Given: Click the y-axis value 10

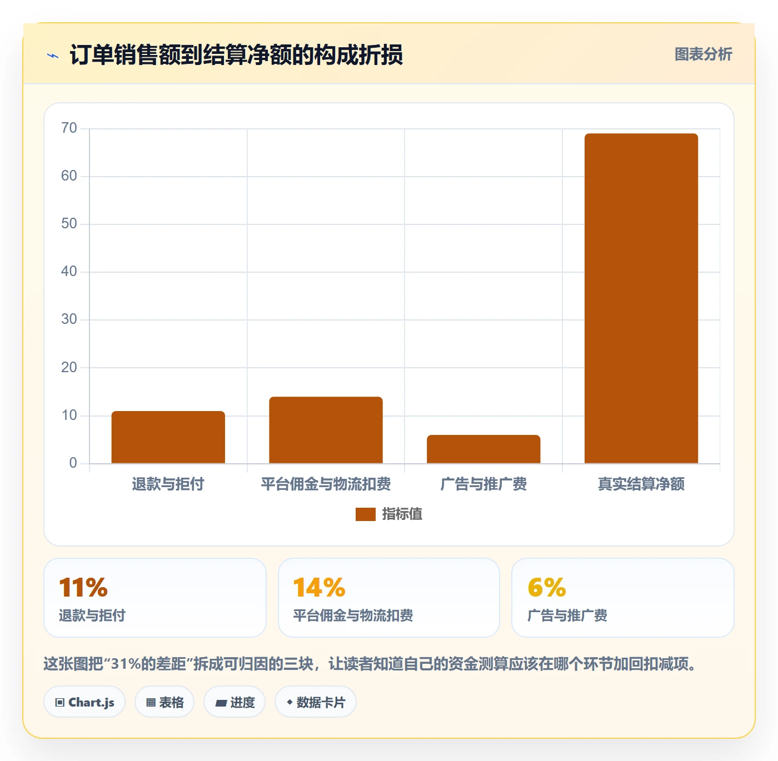Looking at the screenshot, I should point(69,415).
